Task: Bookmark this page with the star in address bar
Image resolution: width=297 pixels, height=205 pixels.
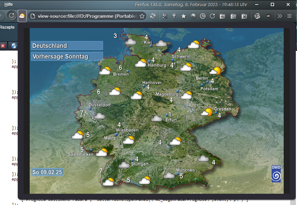Action: [x=142, y=16]
